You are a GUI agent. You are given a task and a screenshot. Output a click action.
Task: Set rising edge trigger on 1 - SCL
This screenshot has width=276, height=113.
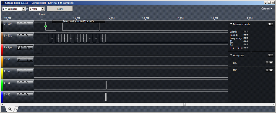(19, 36)
